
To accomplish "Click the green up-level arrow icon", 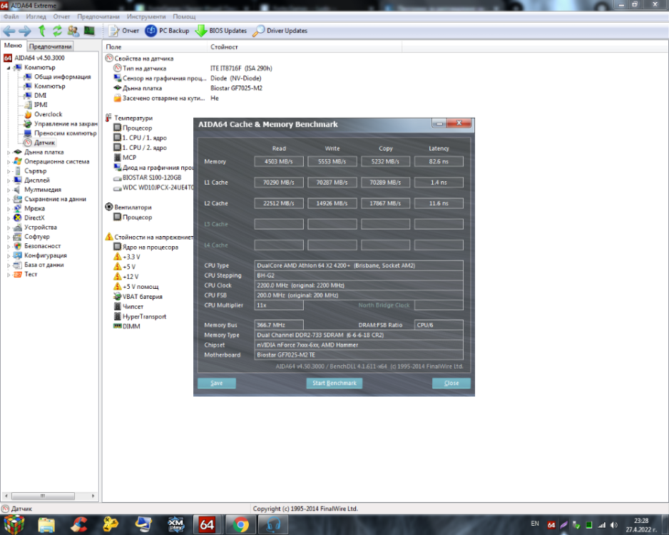I will [x=42, y=31].
